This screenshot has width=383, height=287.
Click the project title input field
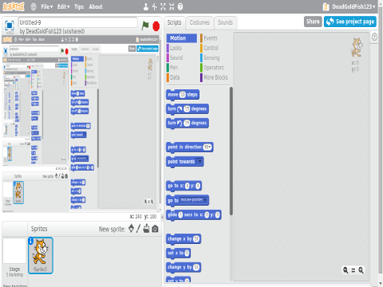pyautogui.click(x=77, y=22)
